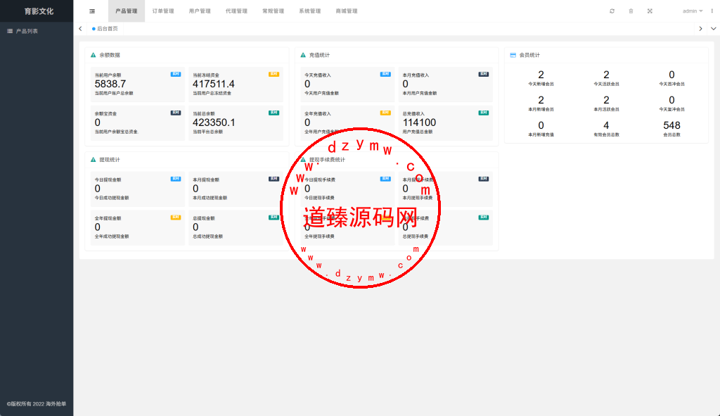Open the 商城管理 top menu
720x416 pixels.
347,11
